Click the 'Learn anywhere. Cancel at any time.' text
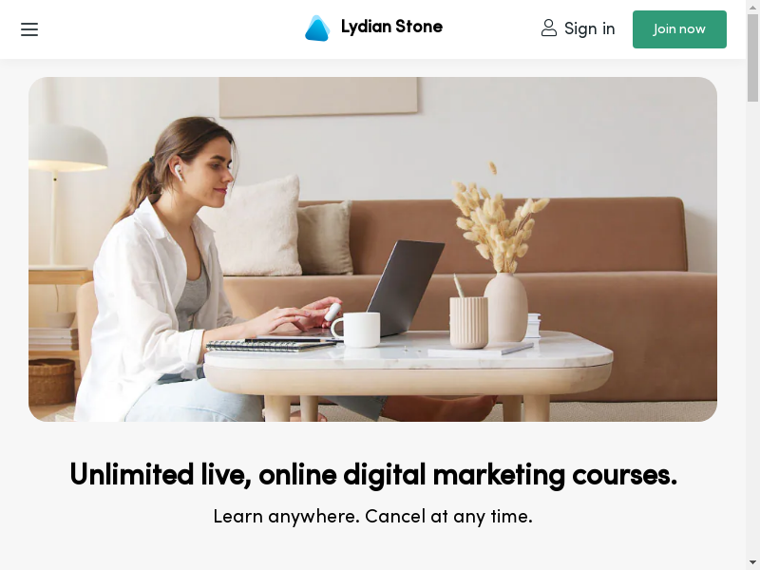The height and width of the screenshot is (570, 760). tap(373, 517)
